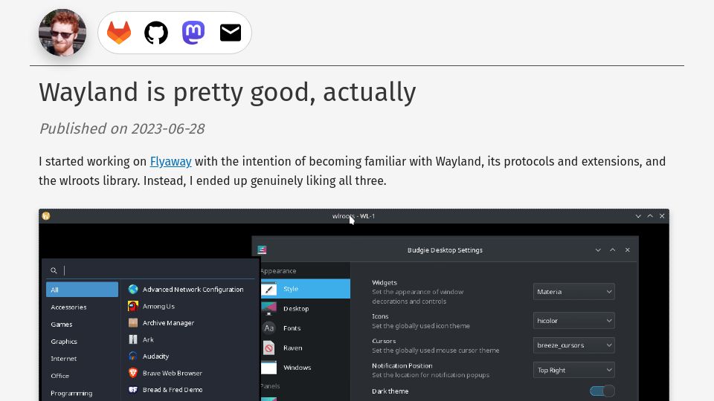Click the magnifier icon in app menu
Image resolution: width=714 pixels, height=401 pixels.
tap(54, 270)
